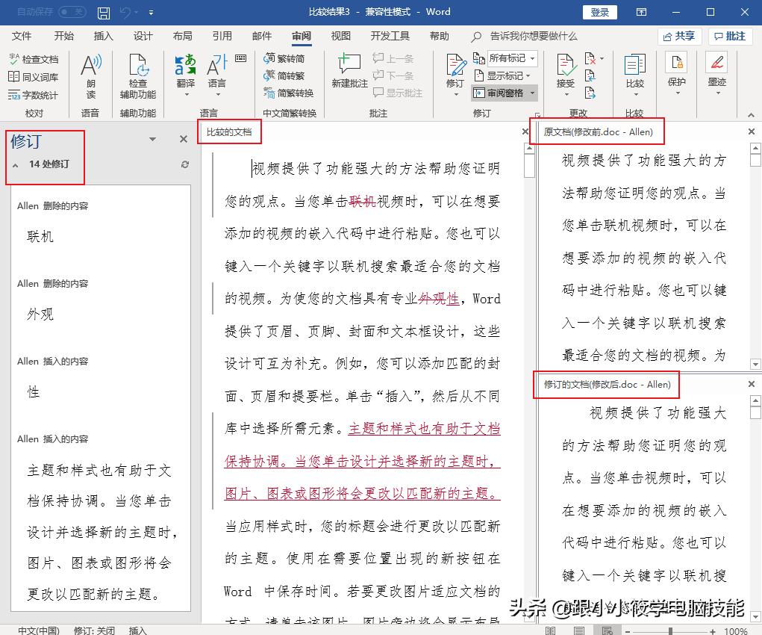Open the 修订 tracking options dialog launcher
Viewport: 762px width, 635px height.
(538, 115)
